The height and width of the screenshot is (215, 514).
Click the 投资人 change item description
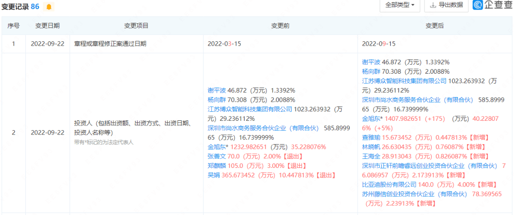[133, 128]
